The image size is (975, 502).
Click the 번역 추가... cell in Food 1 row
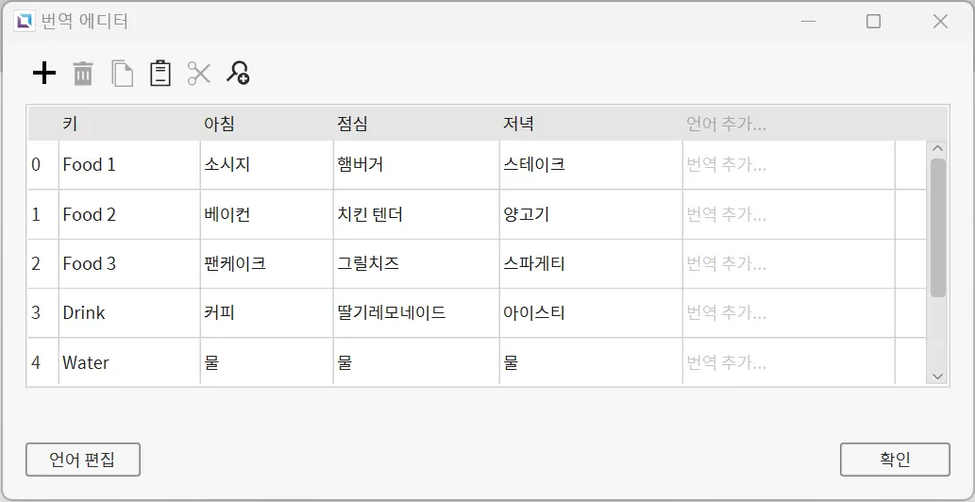[x=726, y=165]
